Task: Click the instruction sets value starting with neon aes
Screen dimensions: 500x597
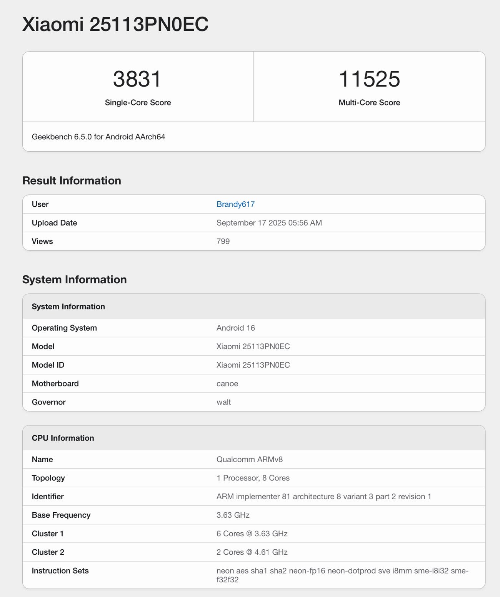Action: pos(342,575)
